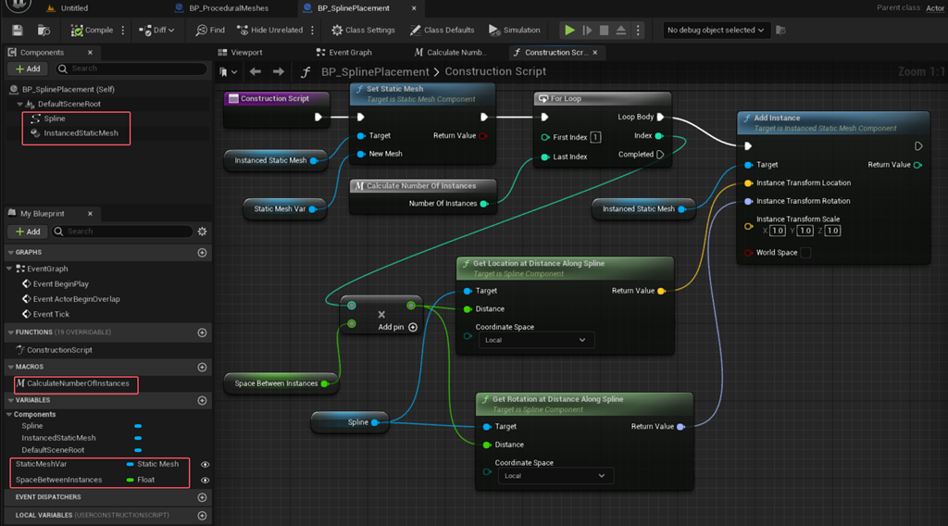The height and width of the screenshot is (526, 948).
Task: Click Add pin on multiply node
Action: pos(398,327)
